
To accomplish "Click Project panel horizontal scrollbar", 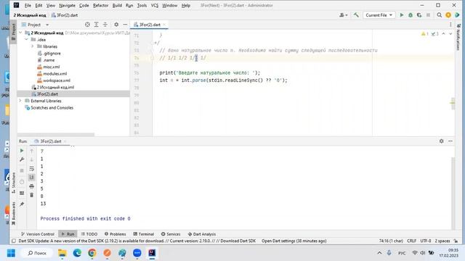I will point(56,135).
